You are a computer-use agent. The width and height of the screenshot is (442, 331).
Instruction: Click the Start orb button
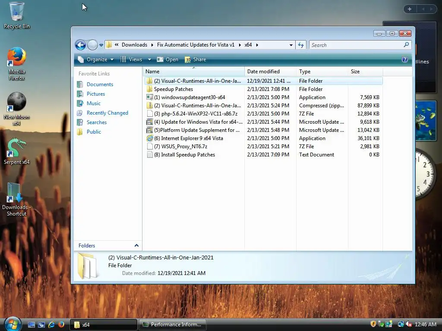pos(12,324)
